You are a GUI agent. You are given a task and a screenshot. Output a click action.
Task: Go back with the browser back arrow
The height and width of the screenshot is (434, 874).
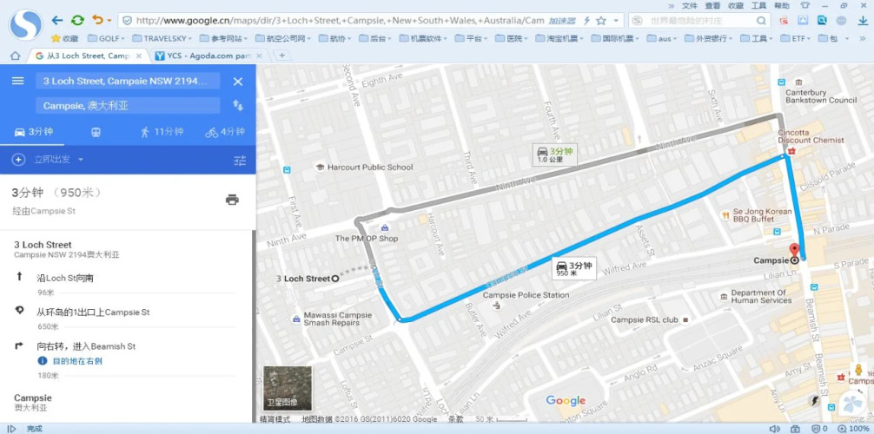[57, 20]
